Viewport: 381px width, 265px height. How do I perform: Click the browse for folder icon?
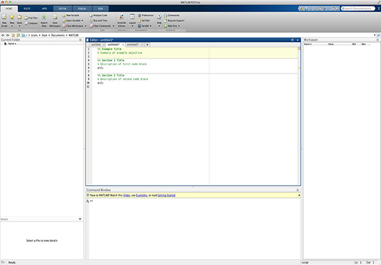tap(18, 35)
